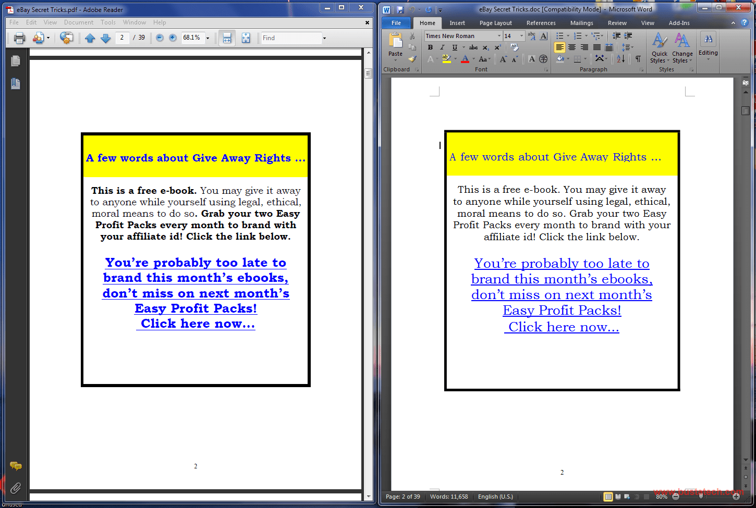Click Adobe Reader vertical scrollbar thumb
The height and width of the screenshot is (508, 756).
(368, 73)
